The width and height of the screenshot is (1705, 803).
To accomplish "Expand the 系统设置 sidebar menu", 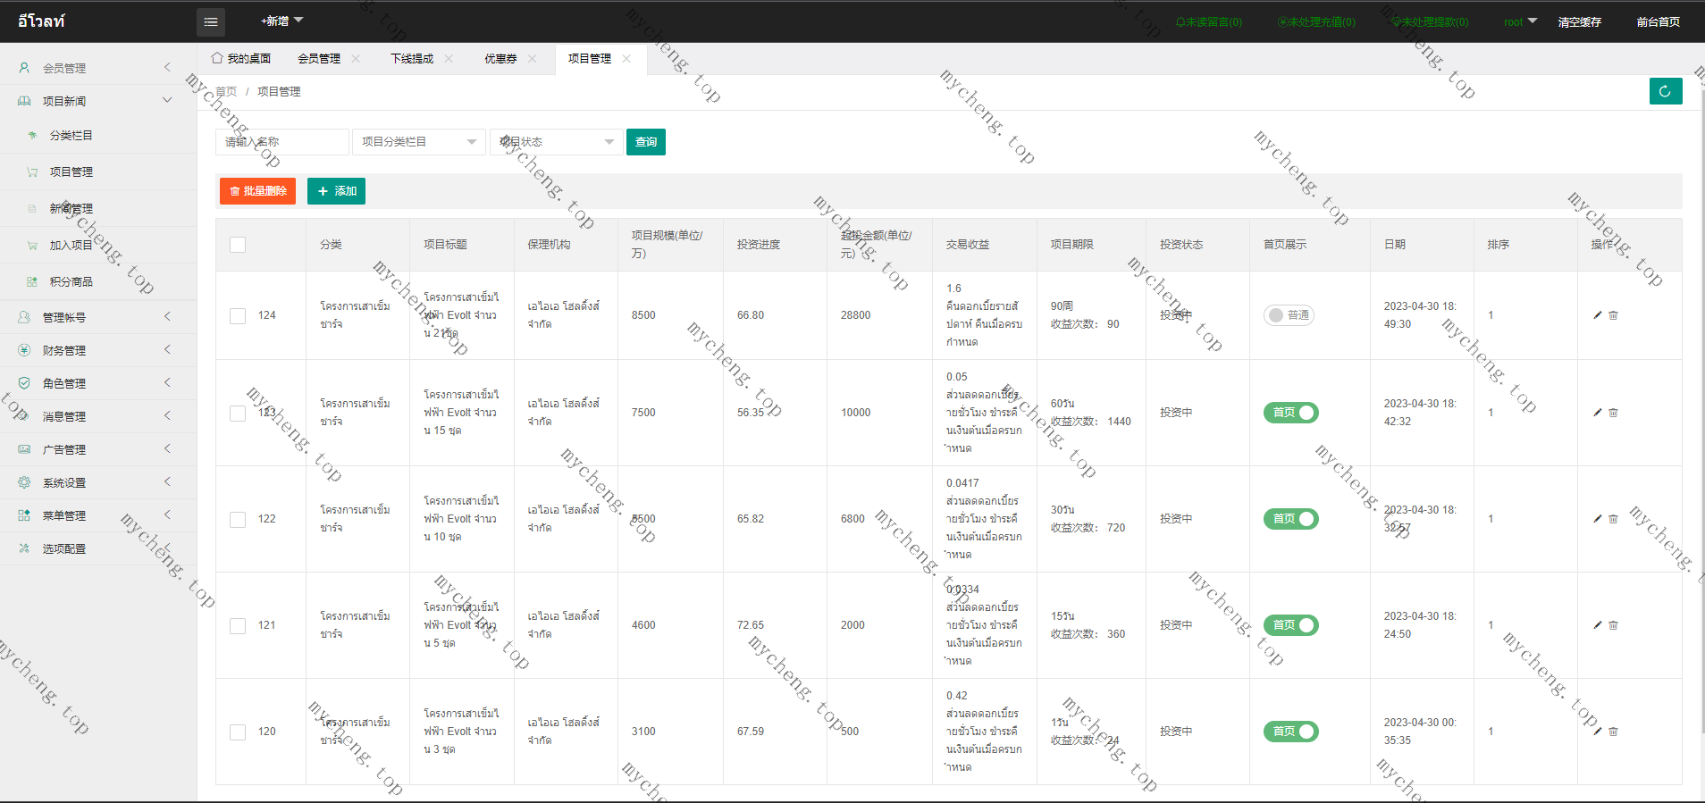I will [x=98, y=482].
